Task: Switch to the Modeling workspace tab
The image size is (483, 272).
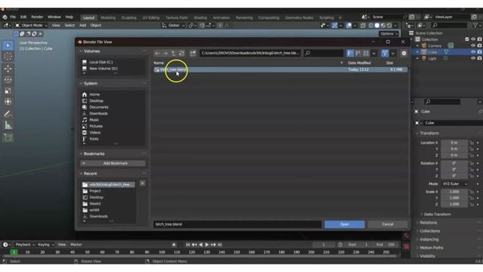Action: tap(108, 17)
